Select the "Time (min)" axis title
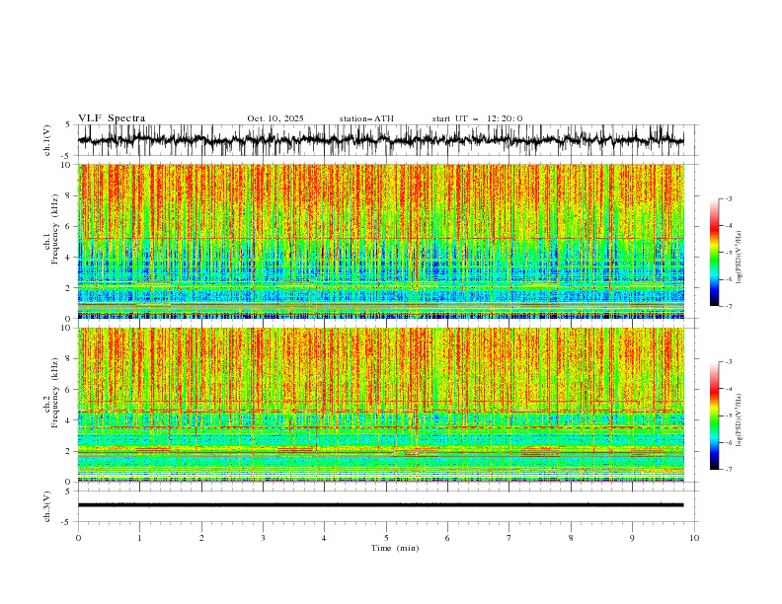This screenshot has width=782, height=604. click(x=395, y=548)
